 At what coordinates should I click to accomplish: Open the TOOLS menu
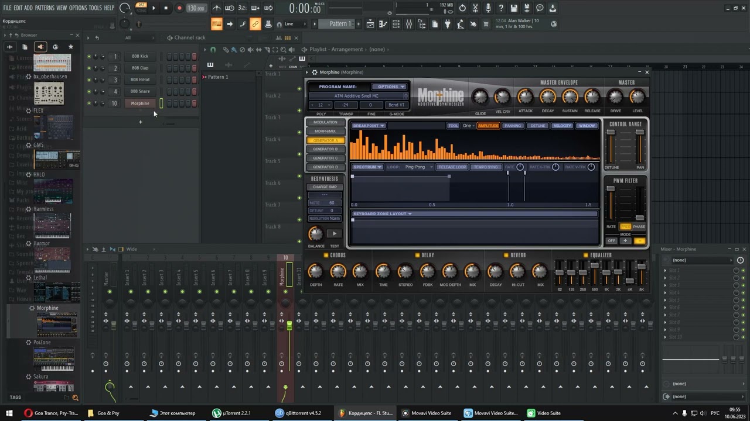(95, 8)
